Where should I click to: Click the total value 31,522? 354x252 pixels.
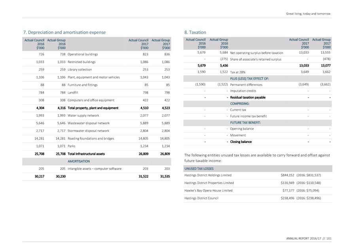coord(144,177)
